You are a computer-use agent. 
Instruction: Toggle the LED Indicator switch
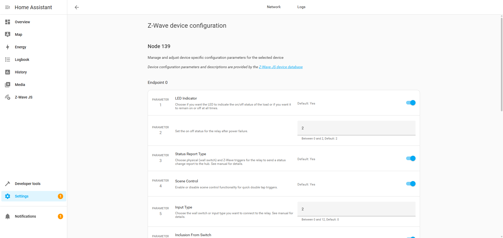point(411,103)
